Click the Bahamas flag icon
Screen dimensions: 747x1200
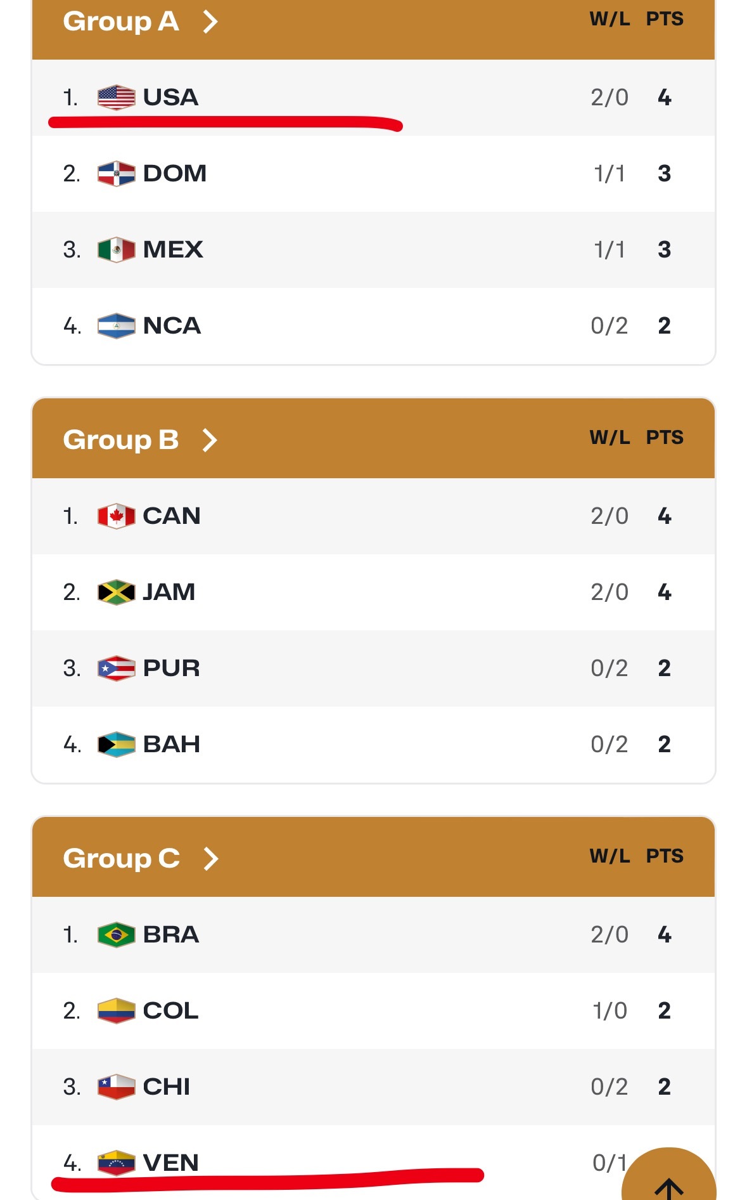point(116,745)
